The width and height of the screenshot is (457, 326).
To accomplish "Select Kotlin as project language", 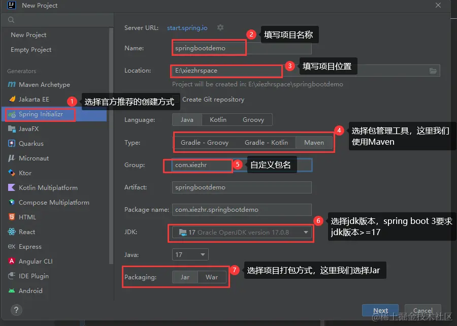I will click(x=218, y=119).
